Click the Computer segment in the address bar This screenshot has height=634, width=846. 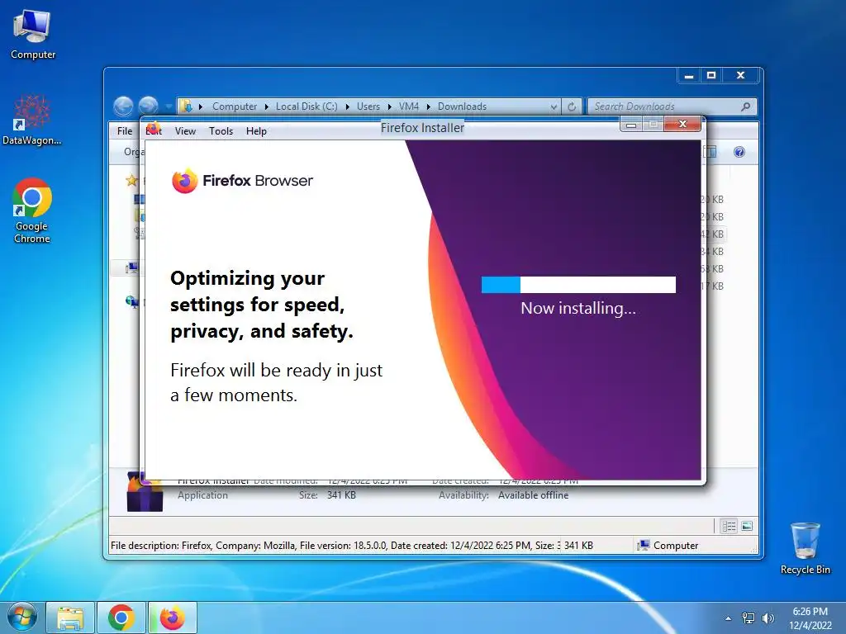[234, 106]
